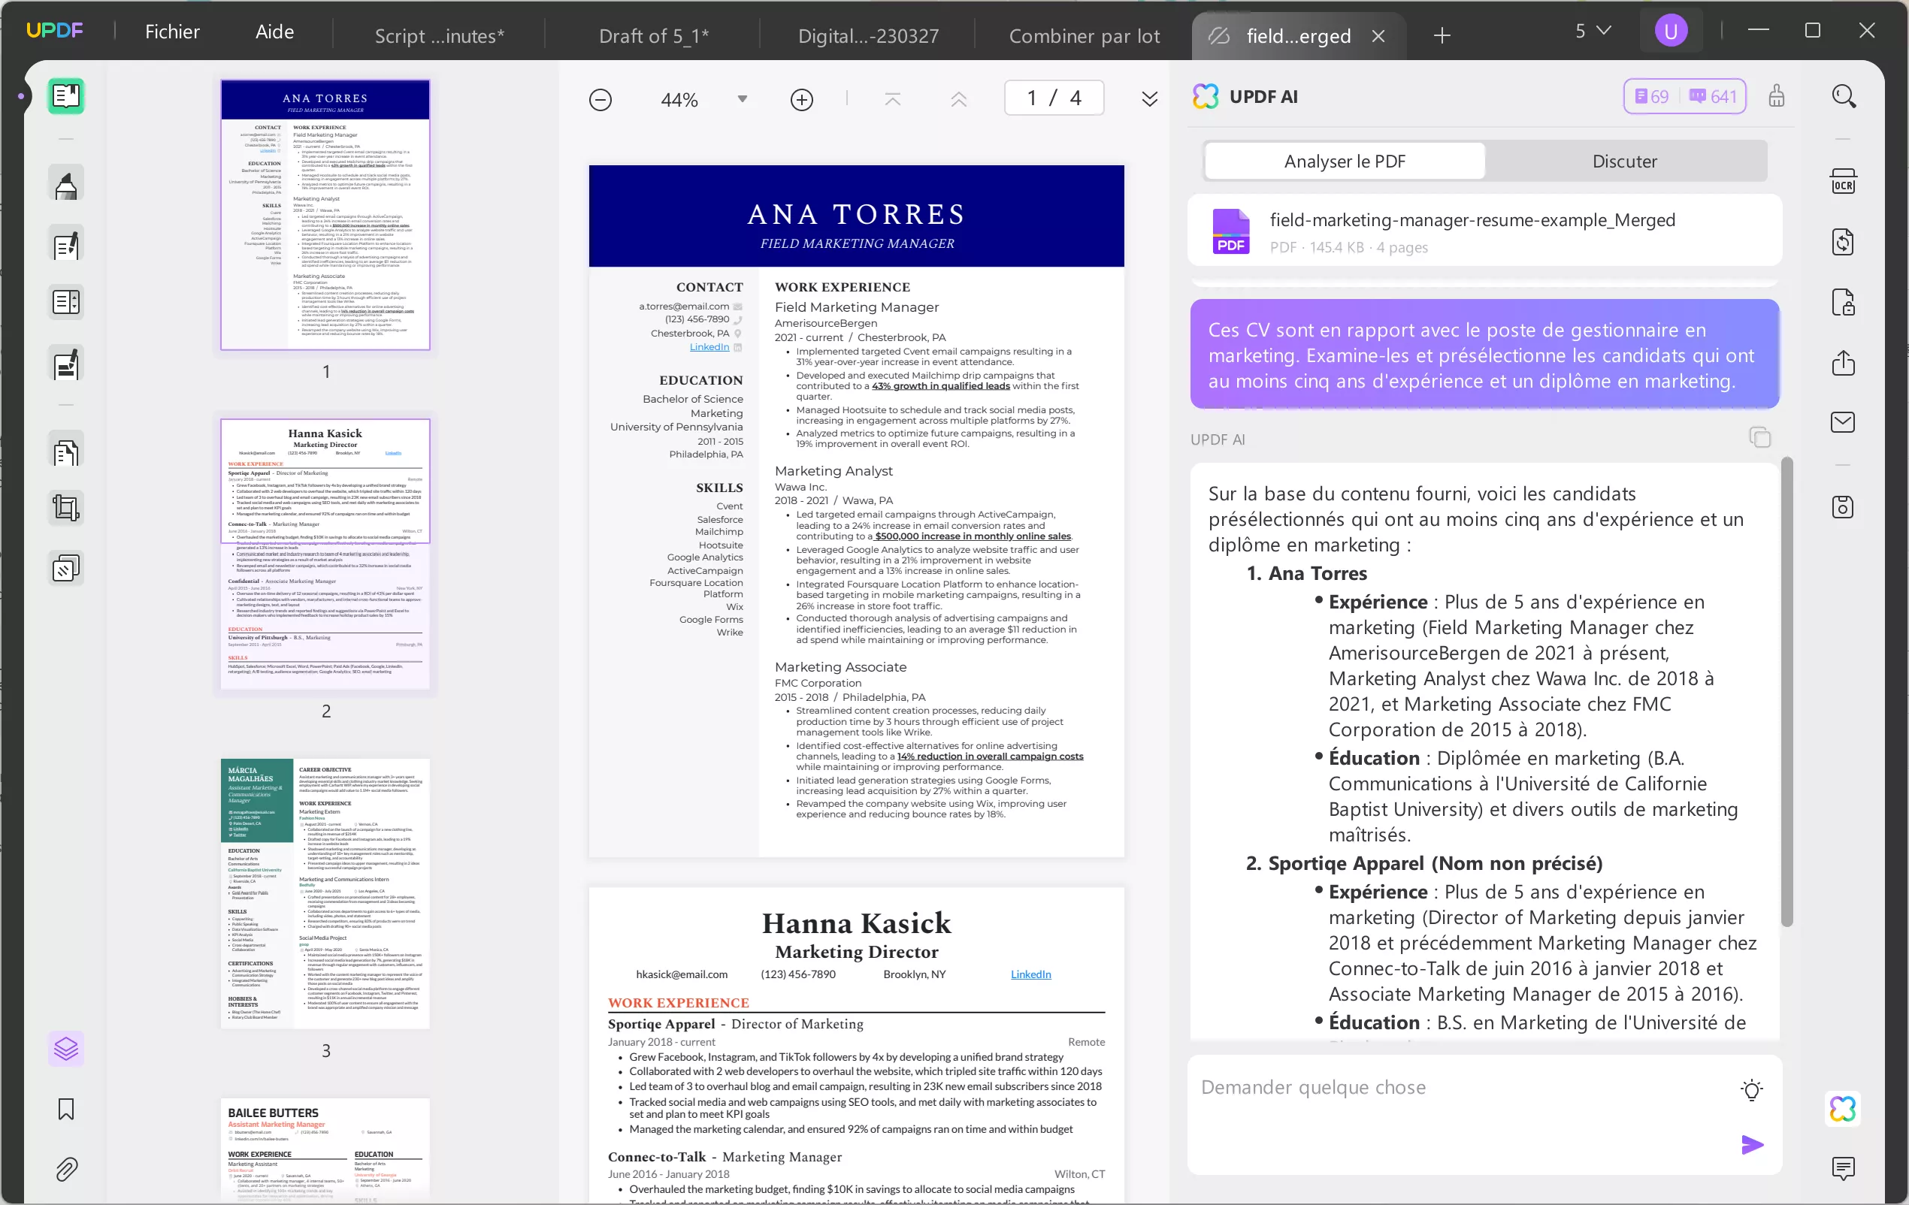Open the bookmark icon in left sidebar

pos(66,1108)
